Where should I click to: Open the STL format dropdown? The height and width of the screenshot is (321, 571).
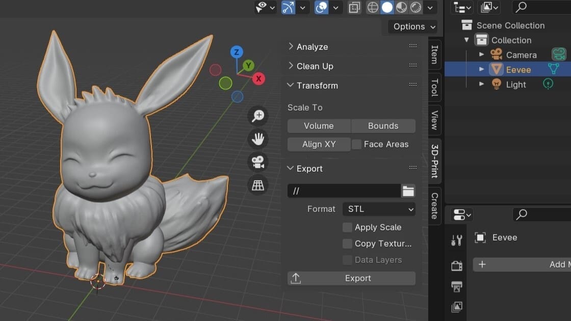(x=379, y=209)
